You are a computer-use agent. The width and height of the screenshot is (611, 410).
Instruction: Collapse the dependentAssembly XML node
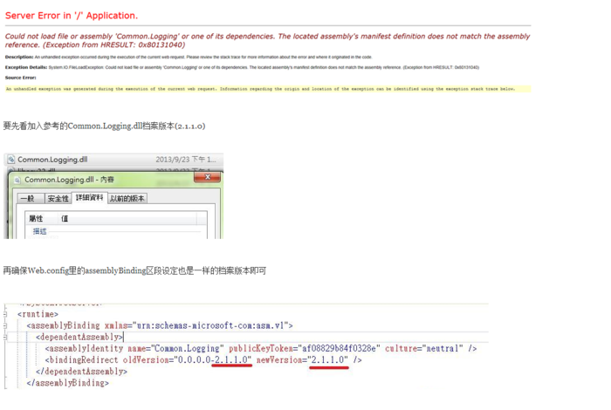coord(5,338)
